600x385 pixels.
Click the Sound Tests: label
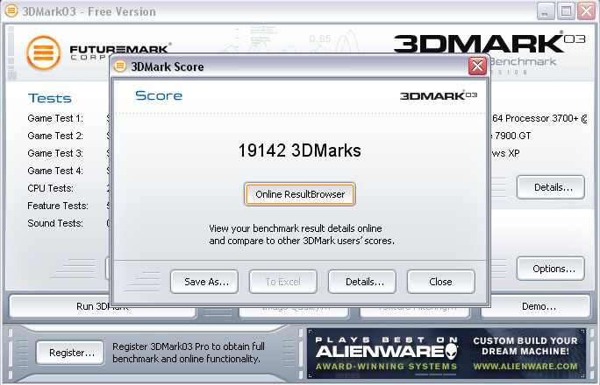pos(55,224)
